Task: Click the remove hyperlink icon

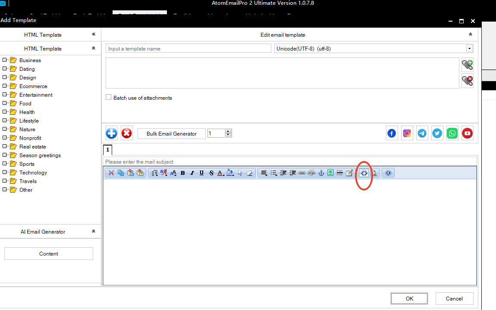Action: pyautogui.click(x=311, y=173)
